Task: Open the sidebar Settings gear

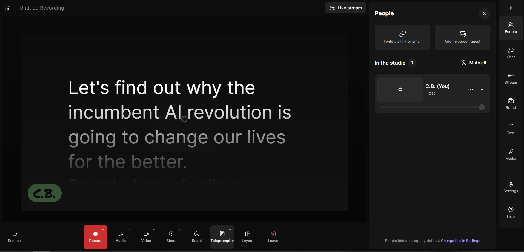Action: [511, 187]
